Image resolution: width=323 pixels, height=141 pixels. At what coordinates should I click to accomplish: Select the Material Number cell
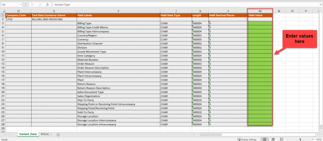click(x=119, y=60)
